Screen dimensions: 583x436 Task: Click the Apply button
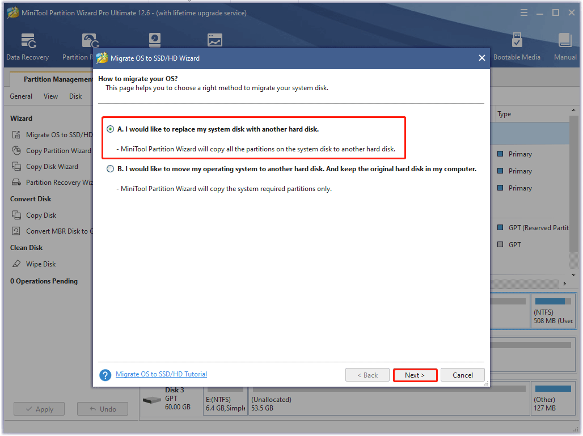click(39, 409)
